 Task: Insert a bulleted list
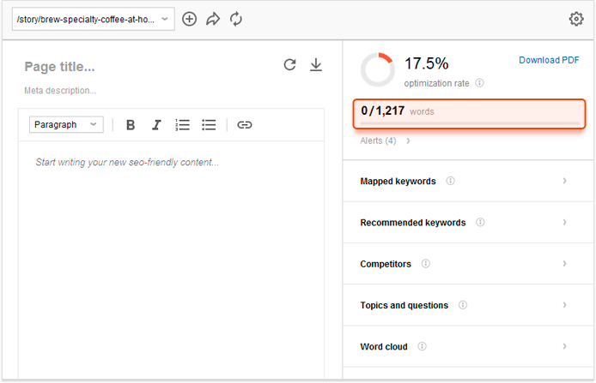click(209, 125)
